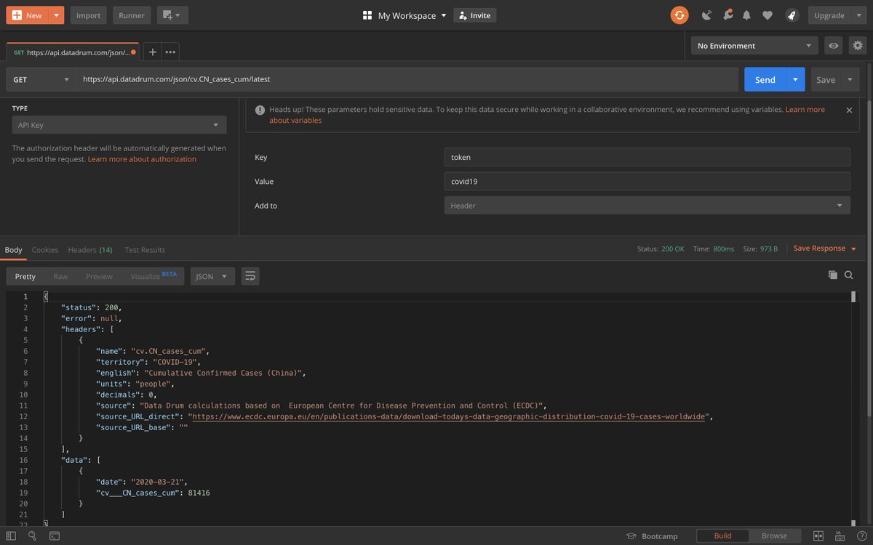Screen dimensions: 873x545
Task: Click the Value field containing covid19
Action: 647,181
